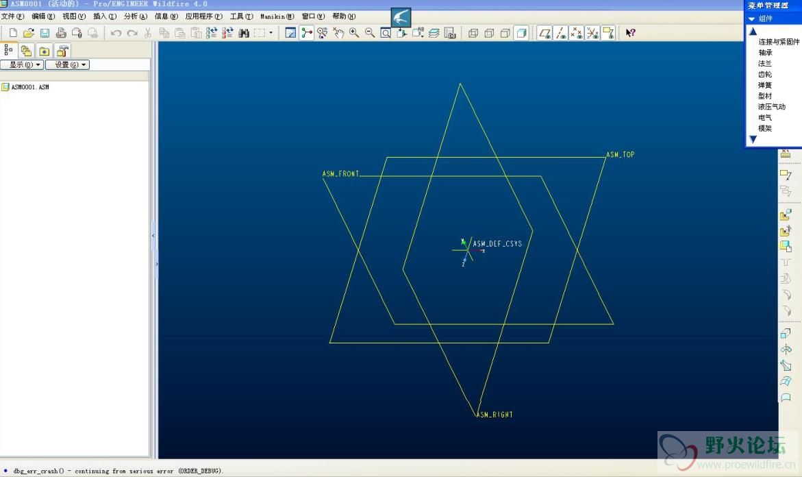Viewport: 802px width, 477px height.
Task: Create a new file with the New icon
Action: pos(13,34)
